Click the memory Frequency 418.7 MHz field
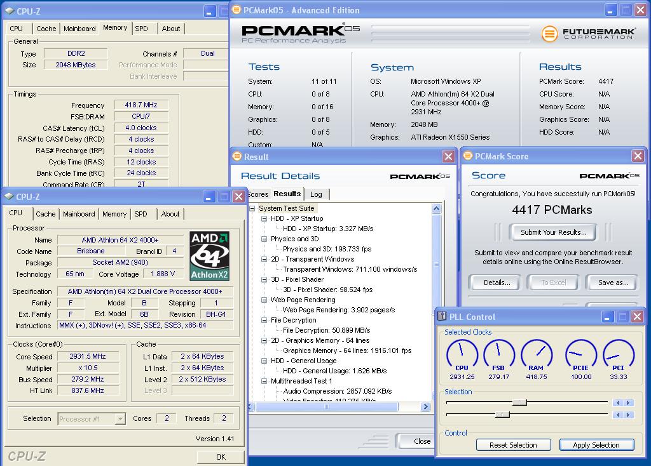651x466 pixels. [141, 105]
